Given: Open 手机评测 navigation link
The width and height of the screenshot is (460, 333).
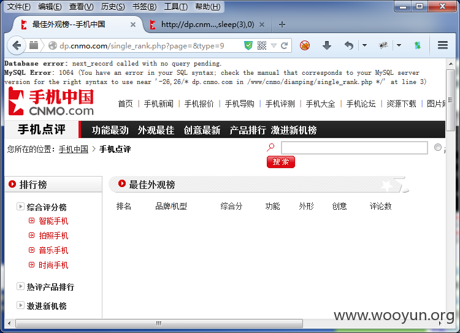Looking at the screenshot, I should pos(280,104).
